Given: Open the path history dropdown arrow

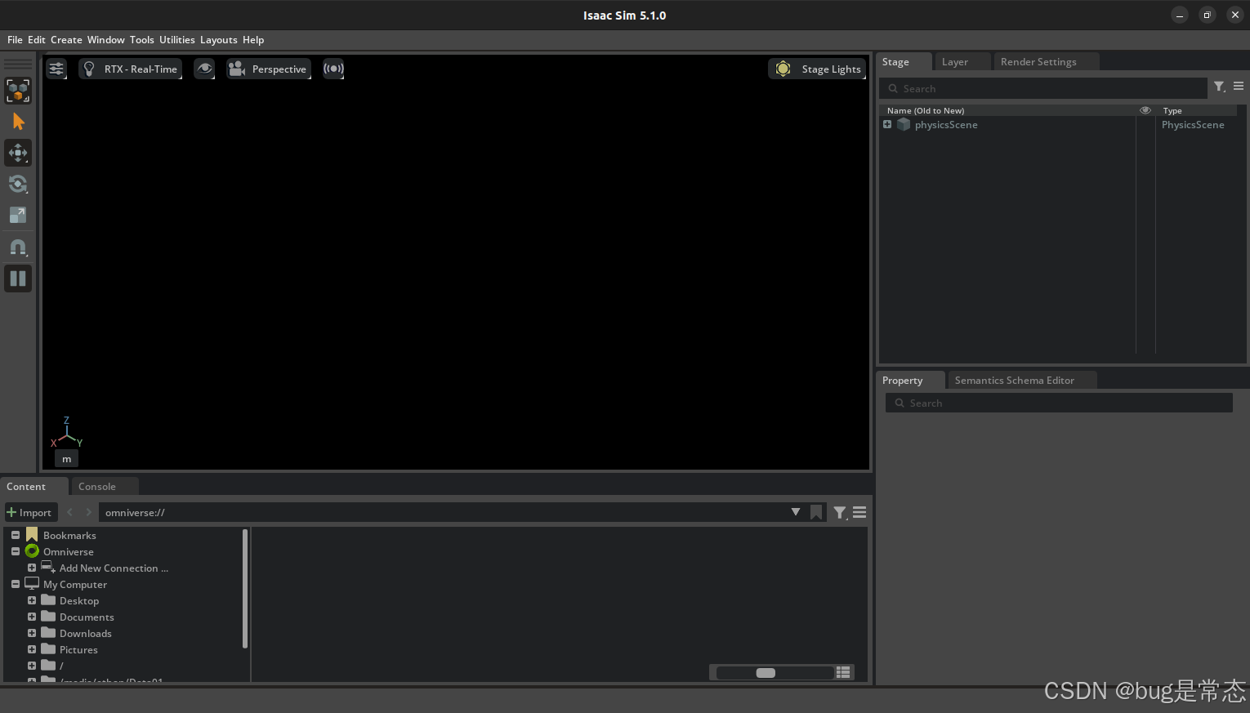Looking at the screenshot, I should pos(796,512).
